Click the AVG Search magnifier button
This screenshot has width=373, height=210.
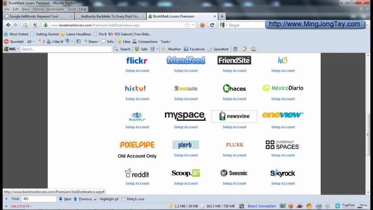pos(122,49)
